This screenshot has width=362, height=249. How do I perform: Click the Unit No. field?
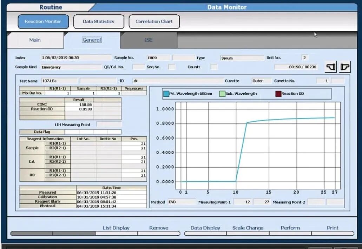pos(305,58)
